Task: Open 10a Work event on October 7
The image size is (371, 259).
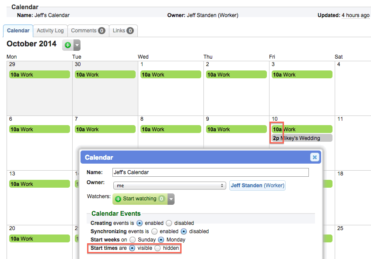Action: pos(105,129)
